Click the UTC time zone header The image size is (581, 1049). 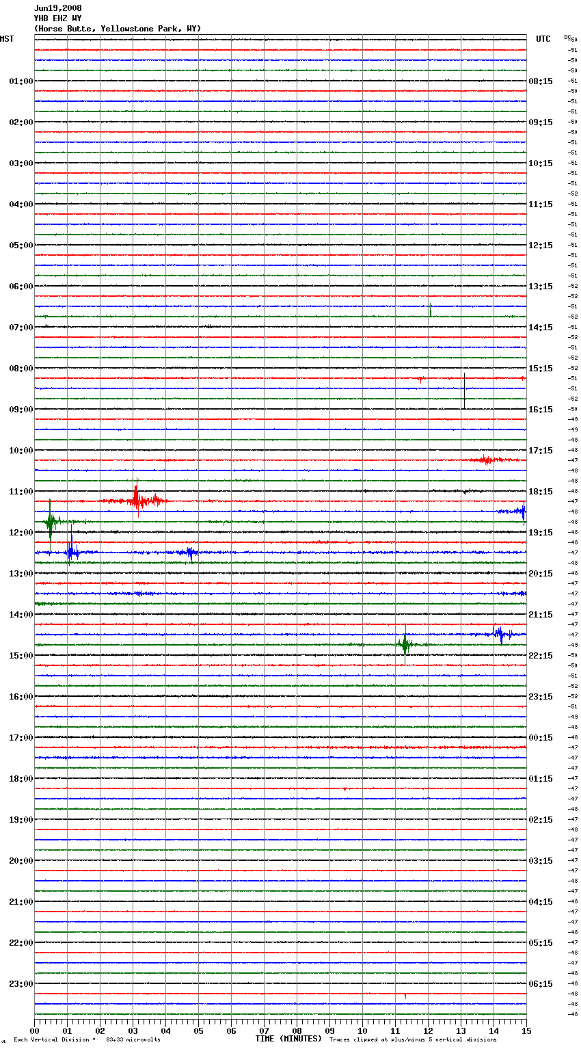tap(543, 39)
